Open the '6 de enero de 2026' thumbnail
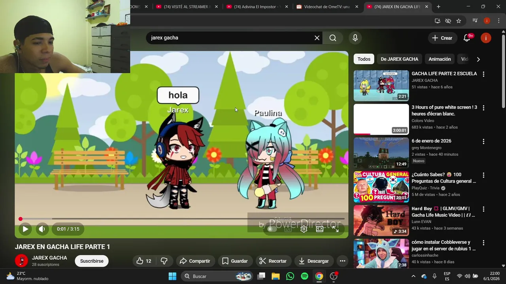 point(381,153)
